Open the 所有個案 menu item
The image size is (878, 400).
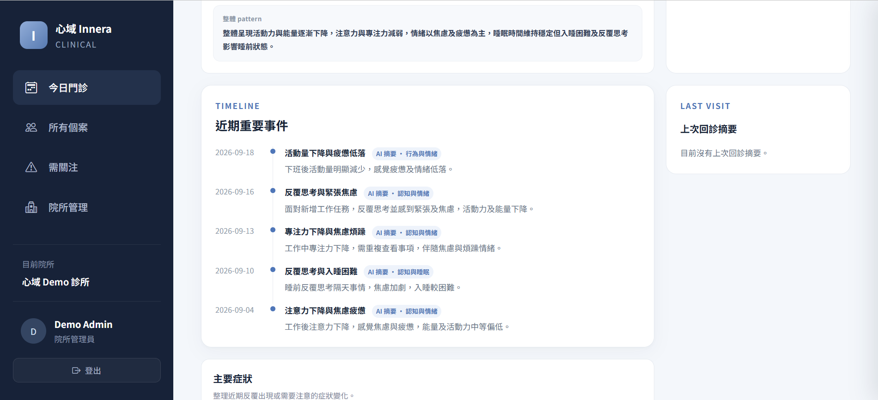[x=87, y=127]
